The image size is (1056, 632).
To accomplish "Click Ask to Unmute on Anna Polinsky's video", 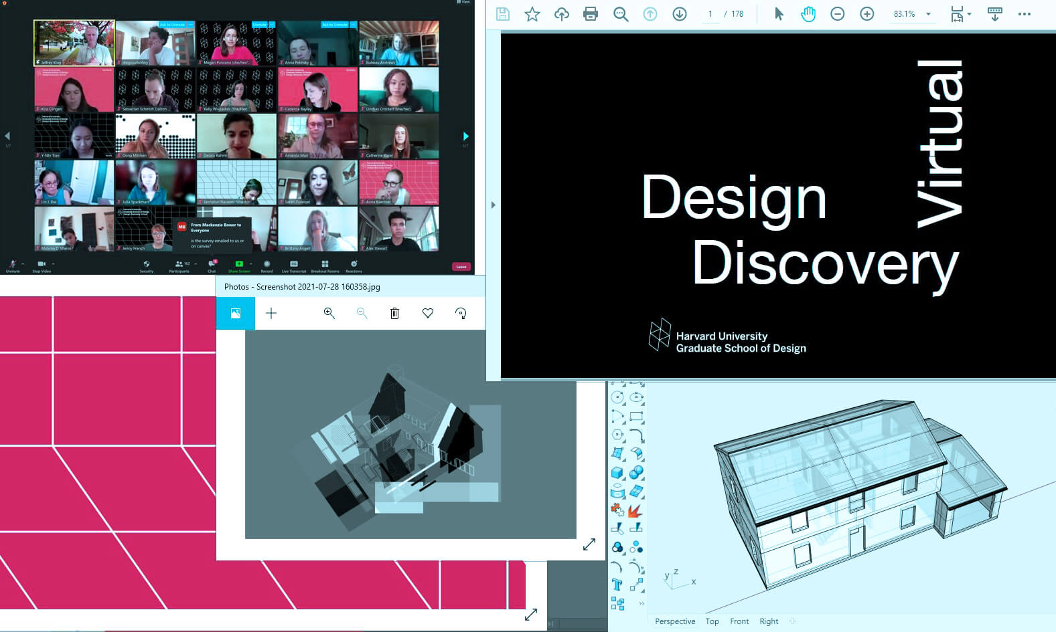I will [x=335, y=25].
